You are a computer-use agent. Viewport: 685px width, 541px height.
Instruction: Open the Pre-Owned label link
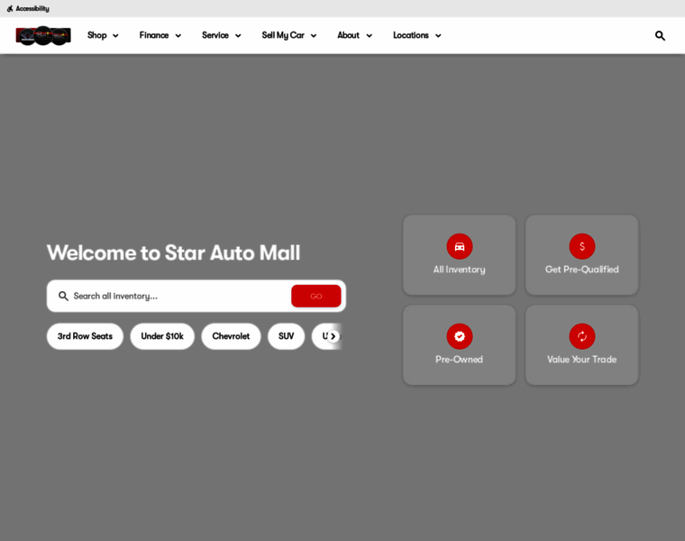pyautogui.click(x=459, y=360)
